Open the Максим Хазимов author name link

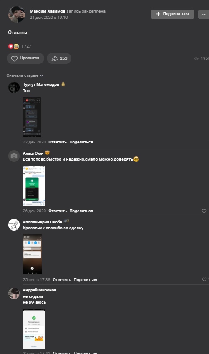[48, 11]
